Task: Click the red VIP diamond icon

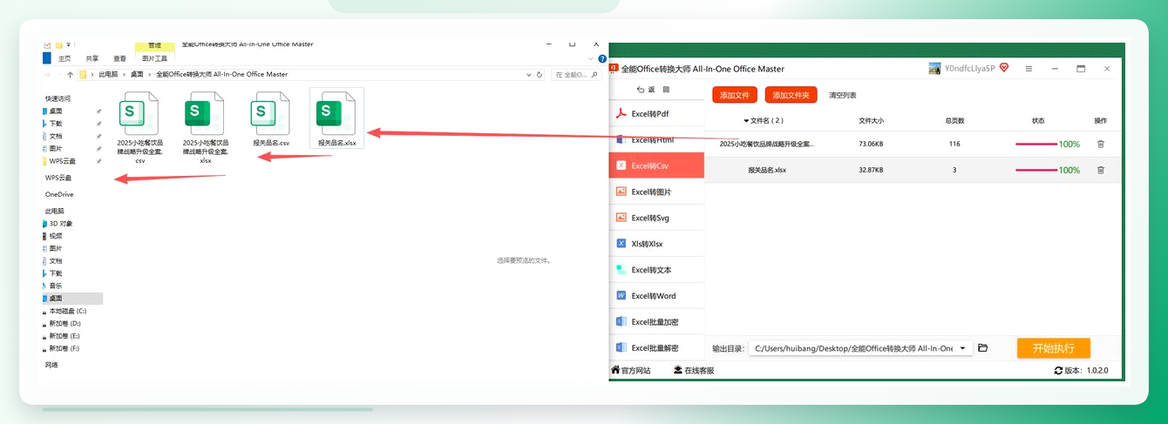Action: coord(1004,67)
